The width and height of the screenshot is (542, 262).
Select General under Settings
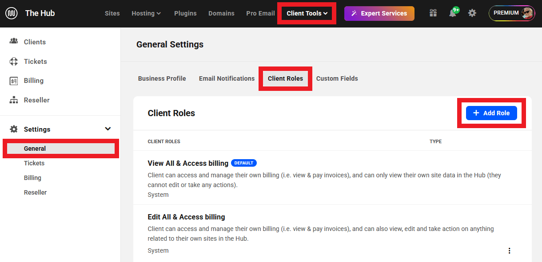[x=61, y=149]
